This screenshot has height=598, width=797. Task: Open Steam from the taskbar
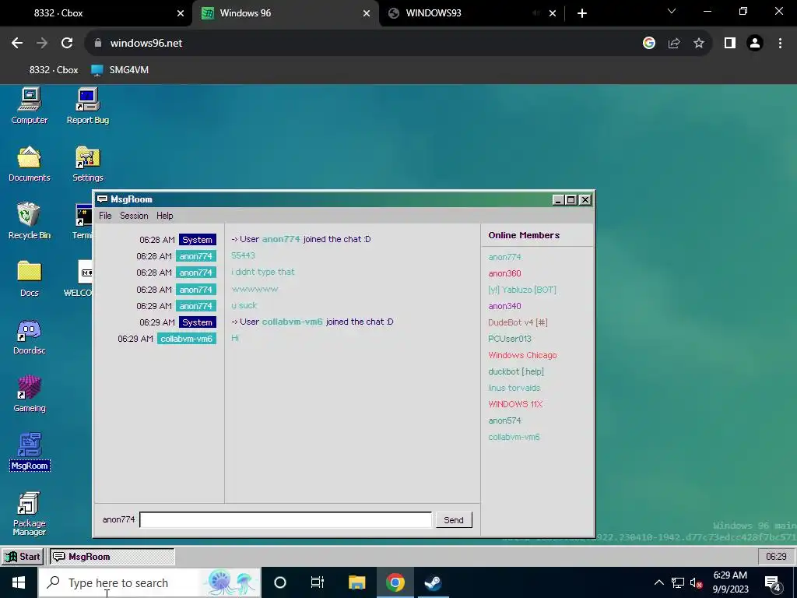[433, 582]
